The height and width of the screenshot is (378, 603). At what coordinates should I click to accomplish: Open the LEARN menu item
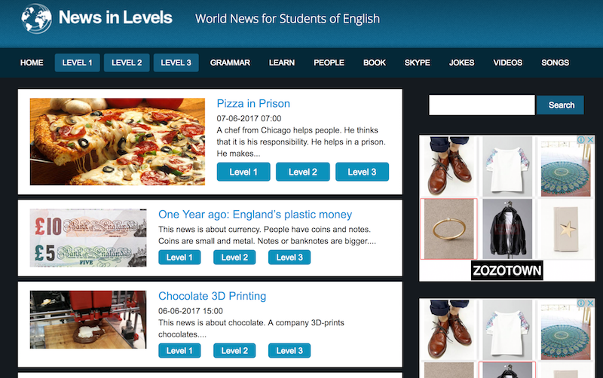282,62
